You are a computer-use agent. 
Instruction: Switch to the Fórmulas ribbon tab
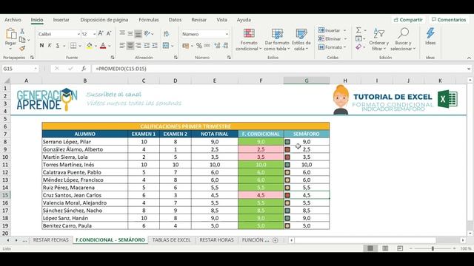click(149, 20)
